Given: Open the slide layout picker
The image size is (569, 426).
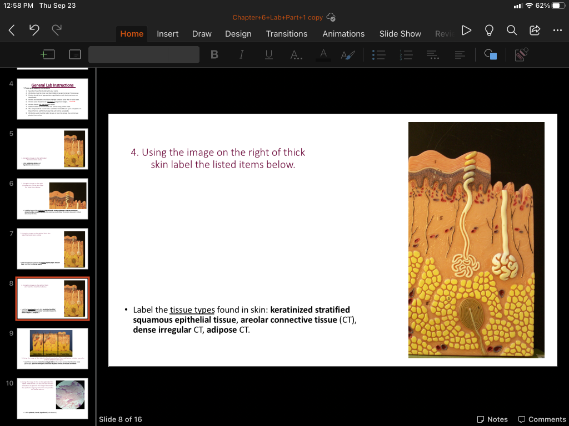Looking at the screenshot, I should click(74, 54).
